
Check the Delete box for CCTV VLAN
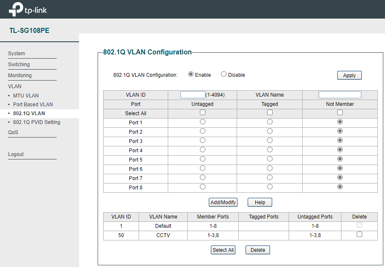click(360, 235)
